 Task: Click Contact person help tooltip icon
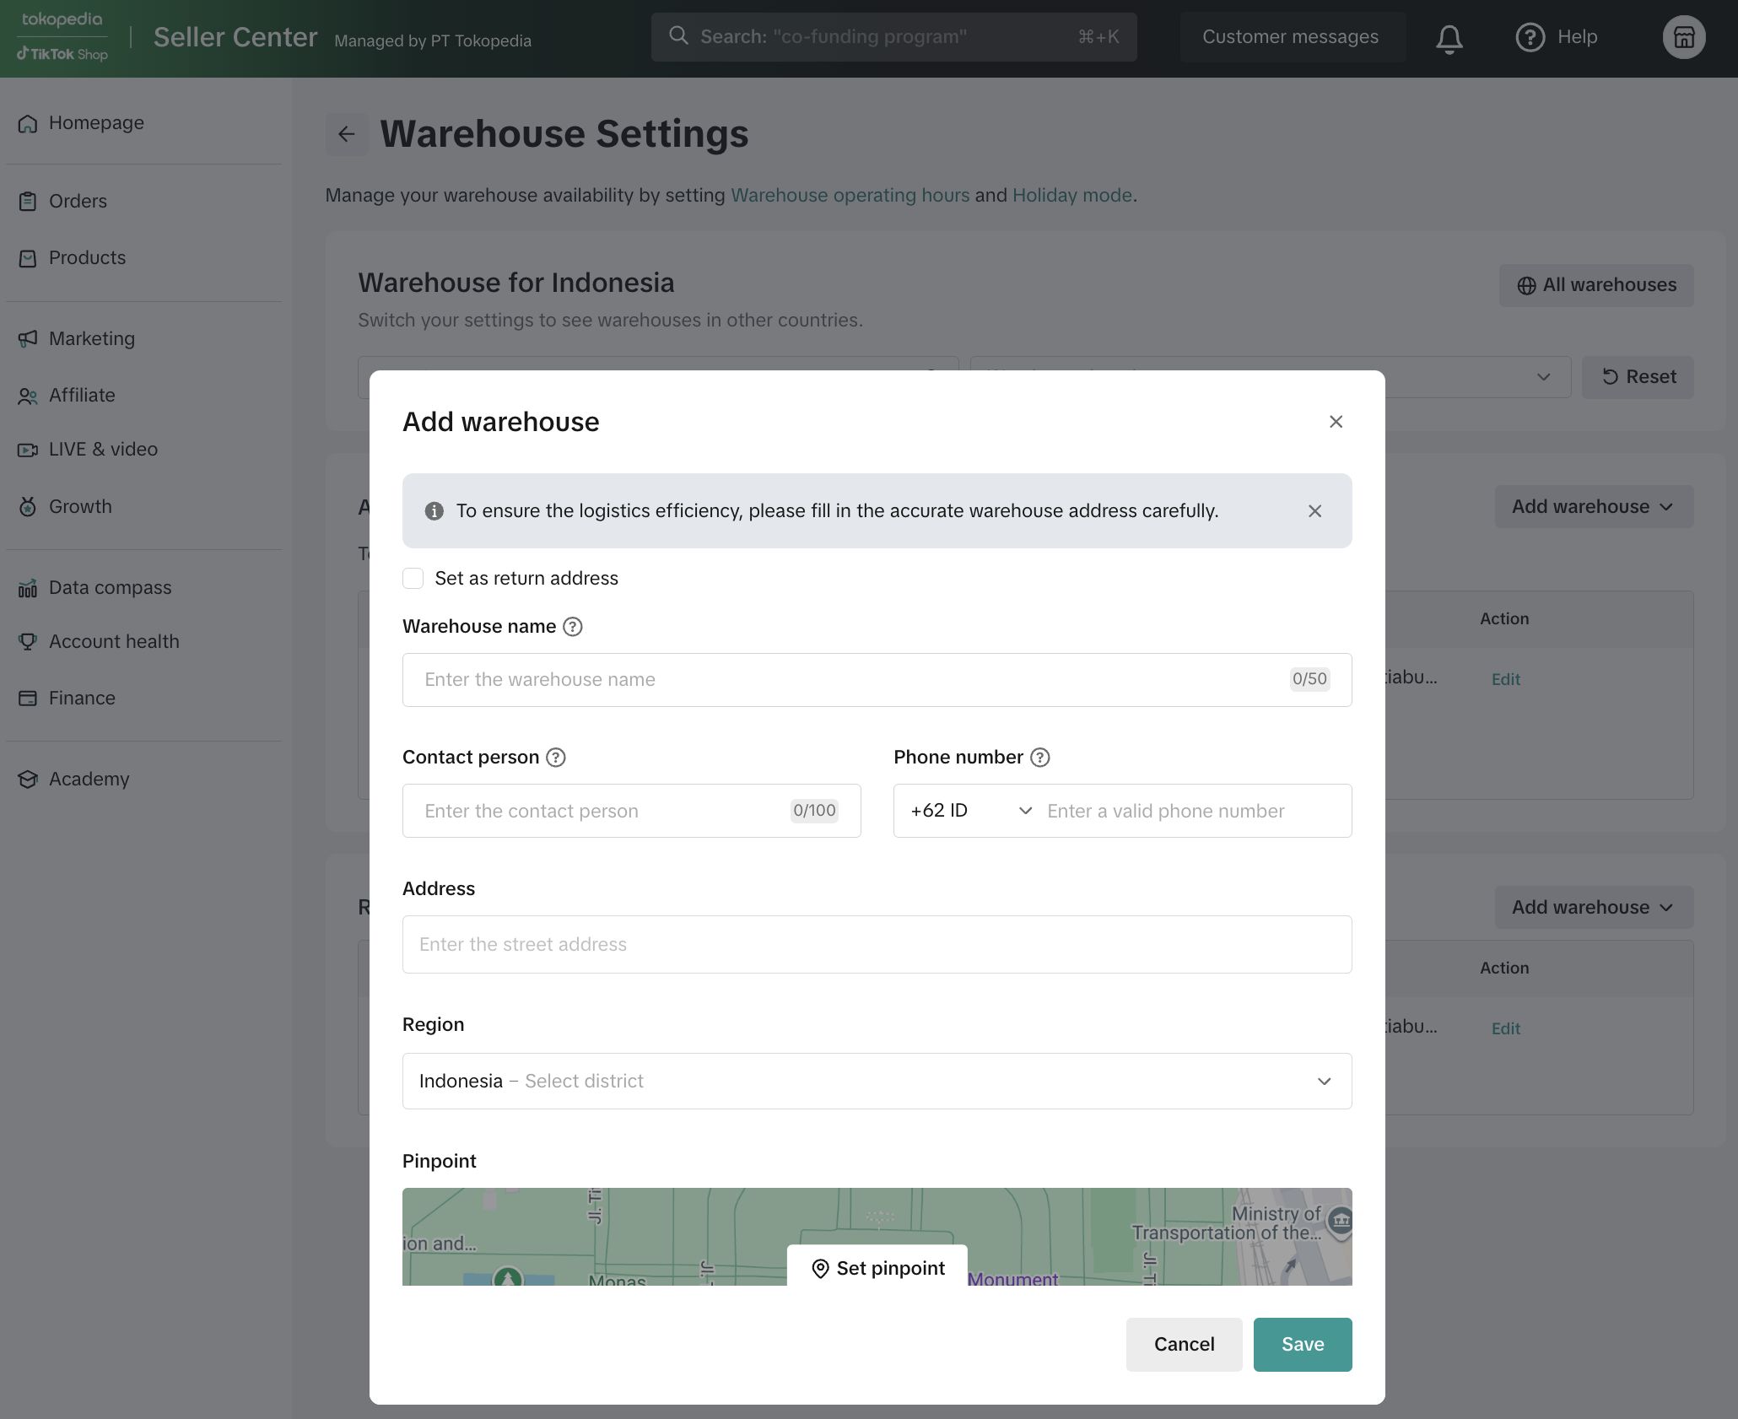pos(556,758)
